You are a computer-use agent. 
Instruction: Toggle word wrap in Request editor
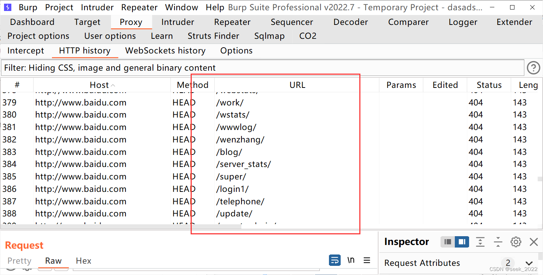[335, 260]
